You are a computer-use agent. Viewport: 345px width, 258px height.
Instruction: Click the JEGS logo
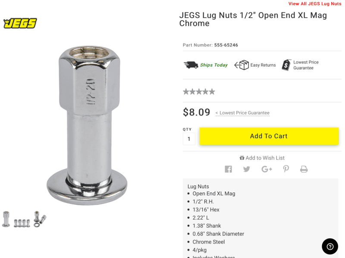pyautogui.click(x=20, y=23)
